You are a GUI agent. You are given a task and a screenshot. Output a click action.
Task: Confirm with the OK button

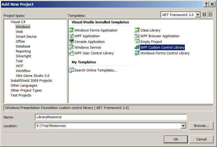coord(176,139)
